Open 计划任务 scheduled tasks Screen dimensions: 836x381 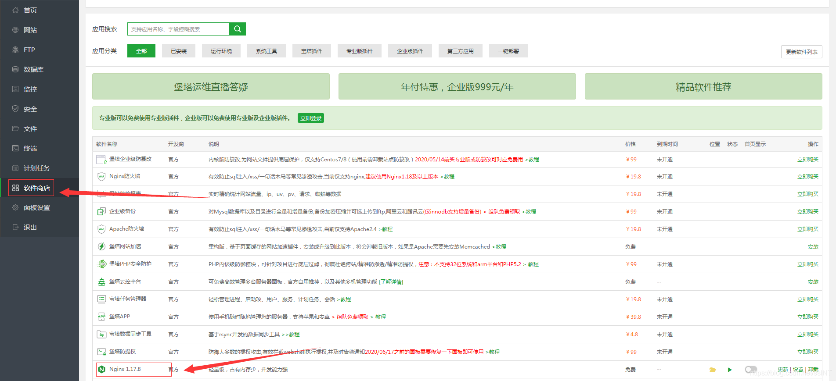pos(36,168)
